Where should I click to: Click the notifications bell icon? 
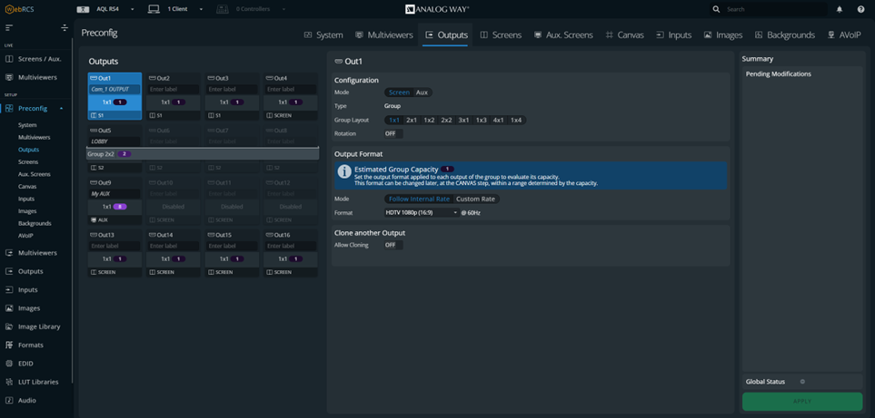pos(840,9)
